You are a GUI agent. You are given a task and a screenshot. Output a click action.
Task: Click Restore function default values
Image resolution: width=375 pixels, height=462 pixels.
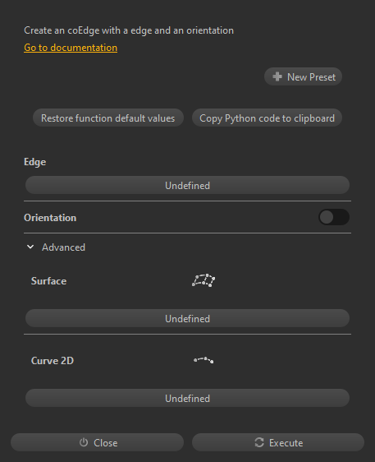(x=108, y=118)
